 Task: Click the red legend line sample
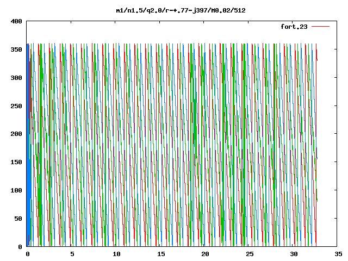[x=320, y=27]
